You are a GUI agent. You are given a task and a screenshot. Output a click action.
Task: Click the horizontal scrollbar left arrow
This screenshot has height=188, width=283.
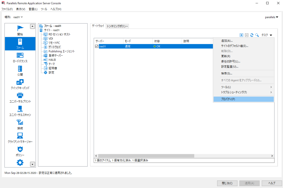(x=96, y=156)
